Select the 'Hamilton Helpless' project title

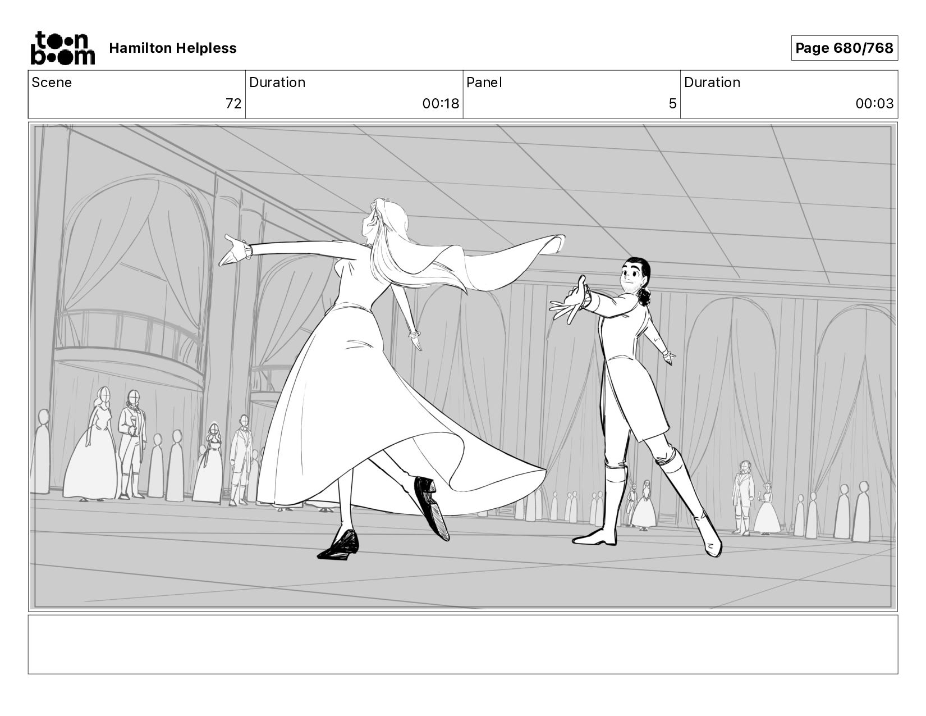click(x=173, y=48)
